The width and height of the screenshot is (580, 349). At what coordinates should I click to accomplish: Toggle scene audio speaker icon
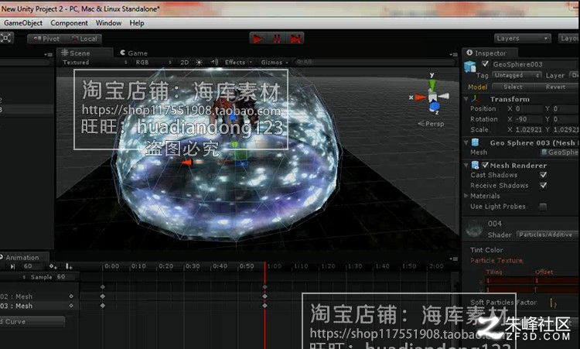click(214, 62)
